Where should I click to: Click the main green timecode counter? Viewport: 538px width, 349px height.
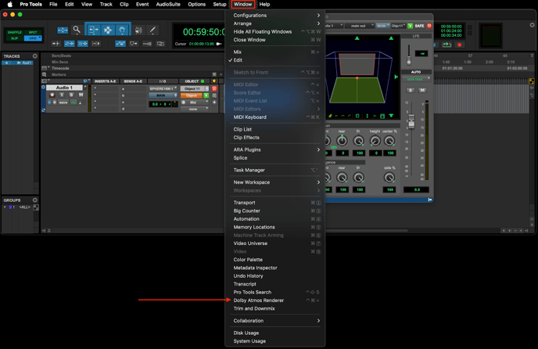click(202, 32)
